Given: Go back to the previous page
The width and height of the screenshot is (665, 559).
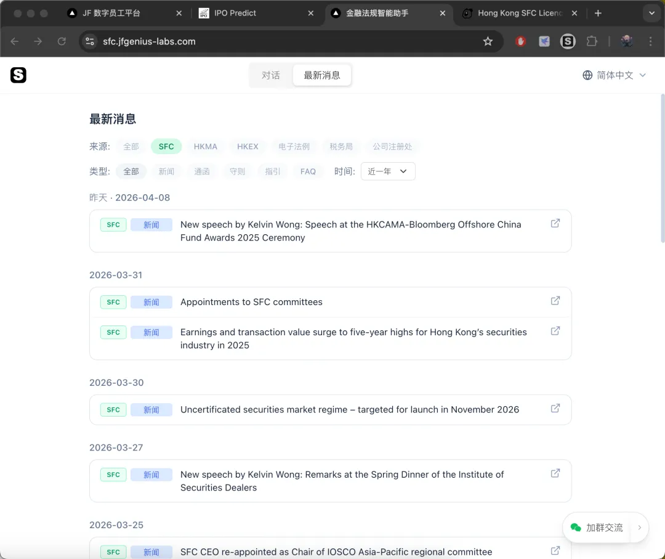Looking at the screenshot, I should (14, 41).
